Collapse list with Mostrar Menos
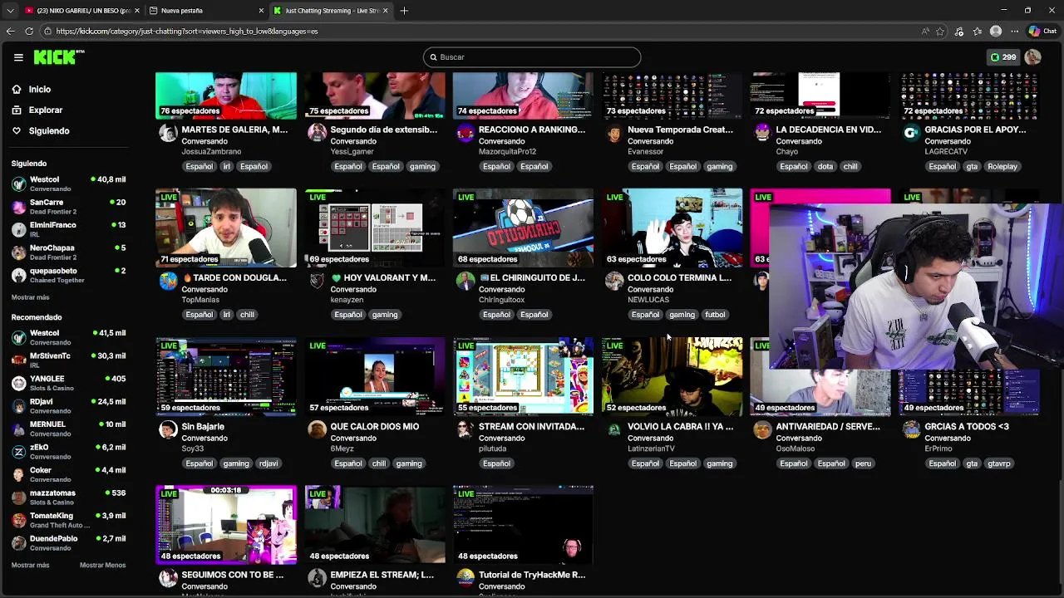1064x598 pixels. (102, 565)
